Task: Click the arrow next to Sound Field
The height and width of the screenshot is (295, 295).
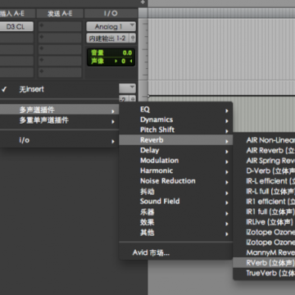Action: (x=227, y=202)
